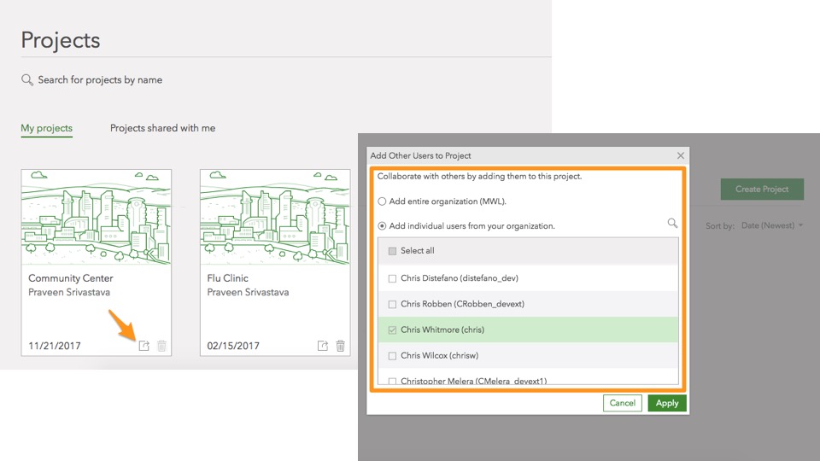Select Add entire organization (MWL) radio button
Viewport: 820px width, 461px height.
click(383, 201)
